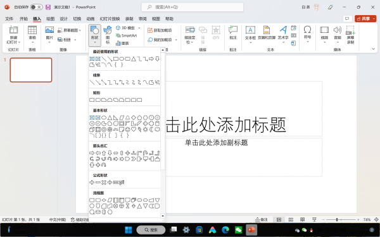Open the Transitions (切换) tab
The height and width of the screenshot is (237, 380).
[77, 19]
